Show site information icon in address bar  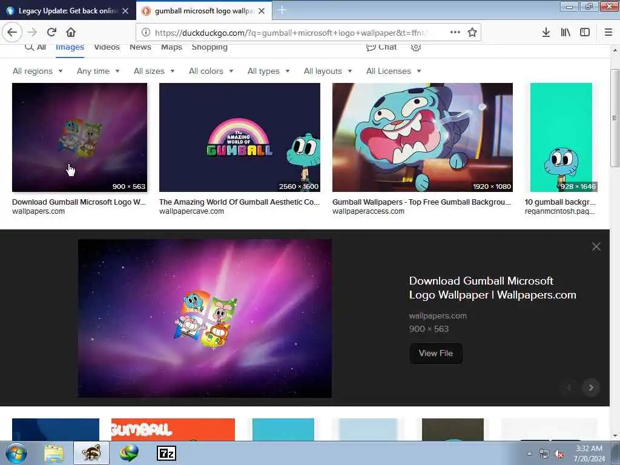coord(146,33)
